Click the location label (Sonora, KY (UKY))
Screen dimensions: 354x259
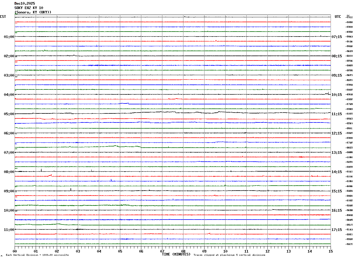click(33, 12)
